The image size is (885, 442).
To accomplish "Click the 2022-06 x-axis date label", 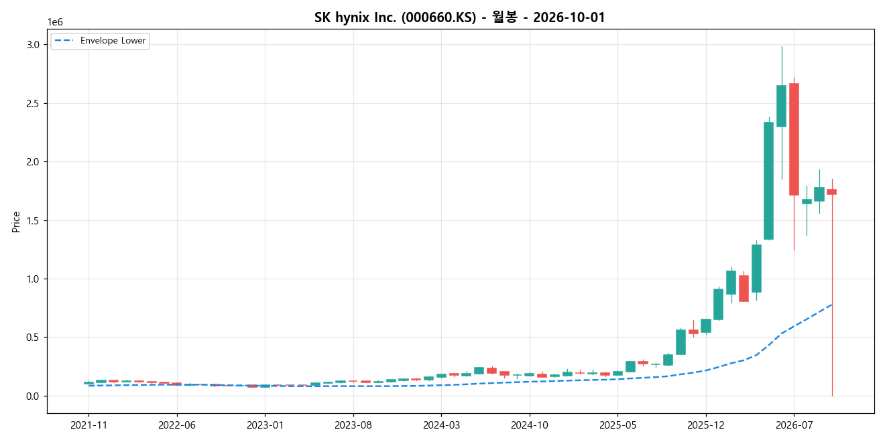I will click(177, 425).
